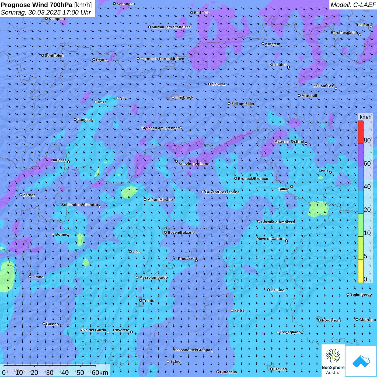The image size is (377, 377).
Task: Click the Bozen/Bolzano city marker
Action: [166, 232]
